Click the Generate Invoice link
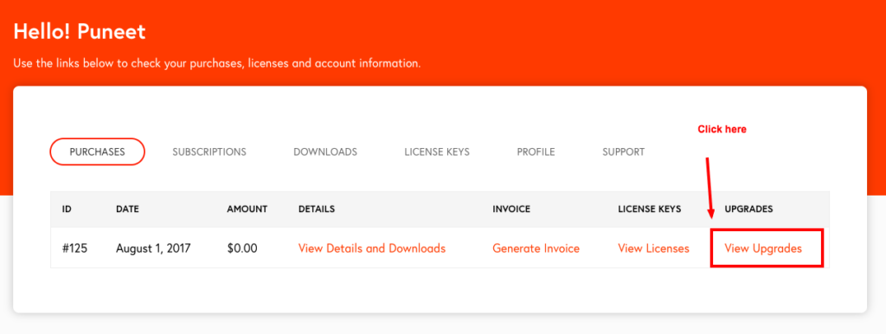Screen dimensions: 886x334 [536, 248]
